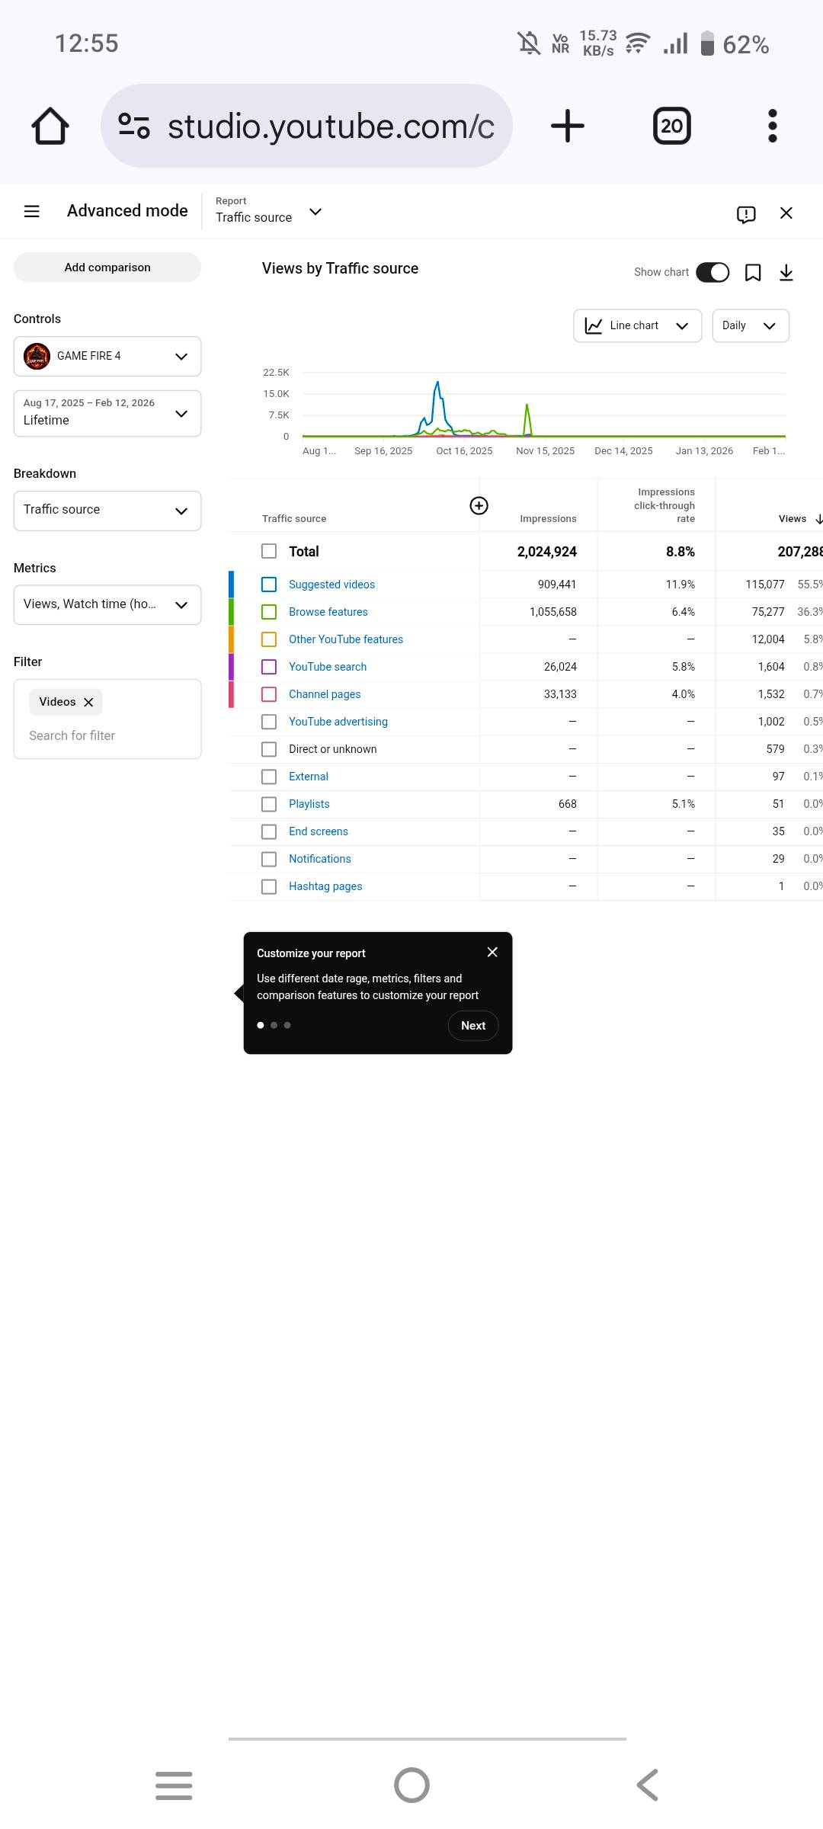Click the horizontal scrollbar below the report
The image size is (823, 1829).
tap(428, 1739)
